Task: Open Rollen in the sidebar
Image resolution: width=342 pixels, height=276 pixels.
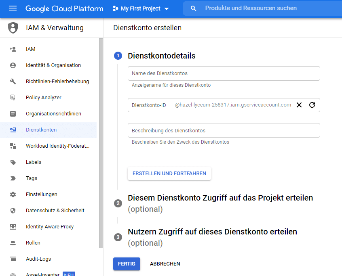Action: [49, 243]
